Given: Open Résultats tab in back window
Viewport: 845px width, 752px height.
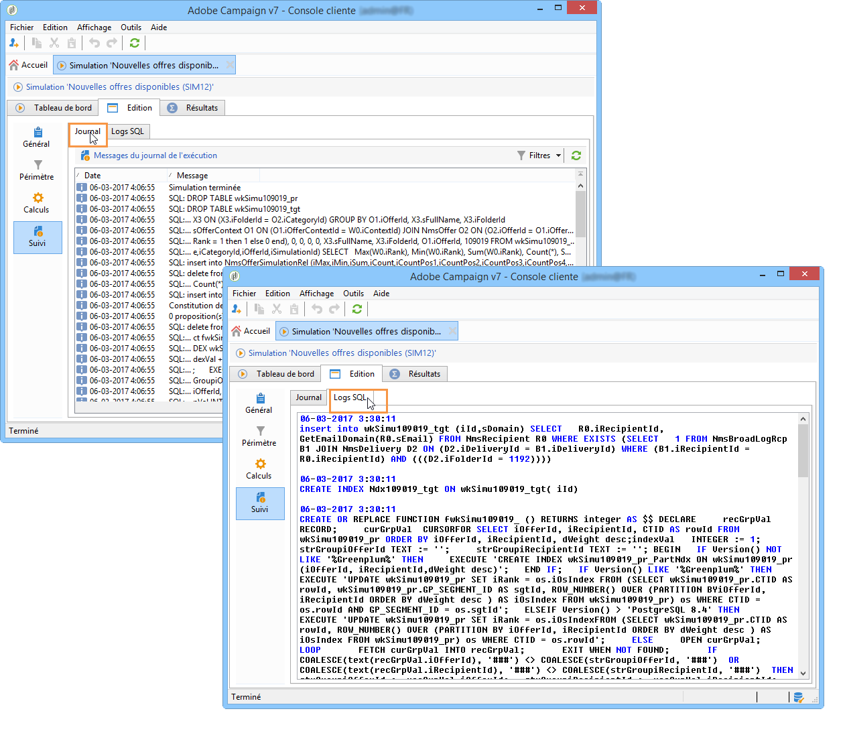Looking at the screenshot, I should point(193,108).
